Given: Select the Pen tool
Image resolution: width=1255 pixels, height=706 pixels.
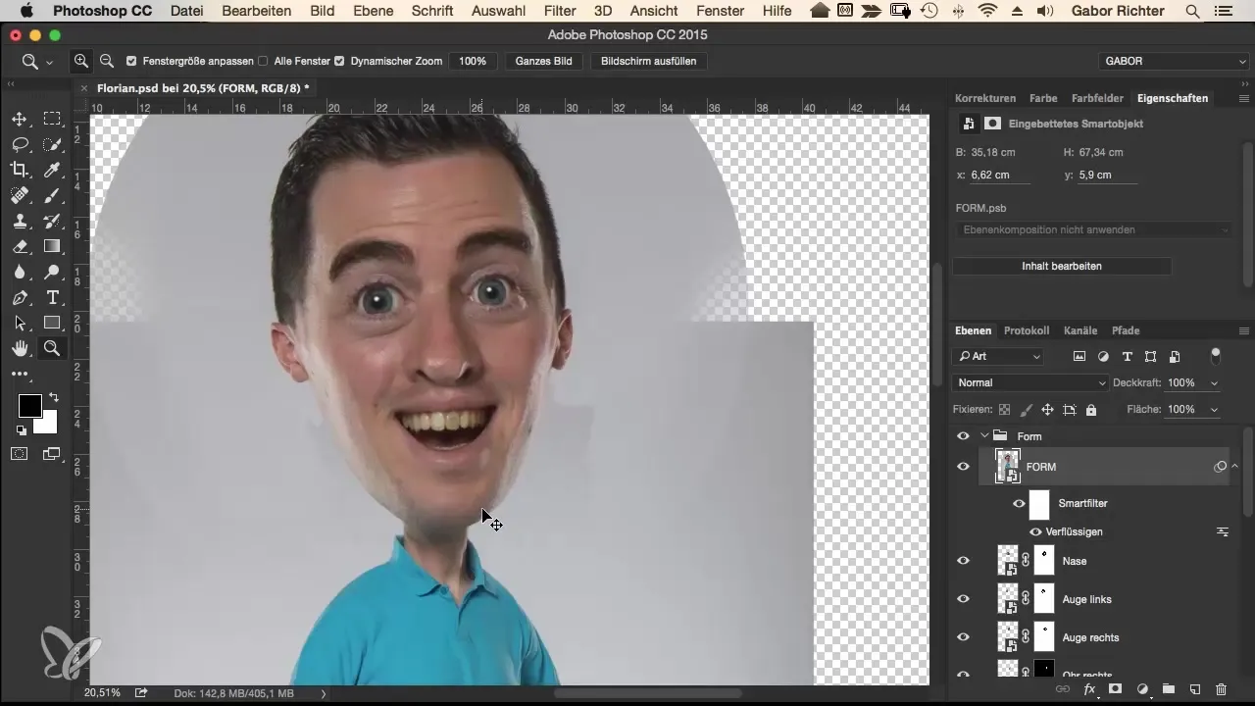Looking at the screenshot, I should tap(20, 297).
